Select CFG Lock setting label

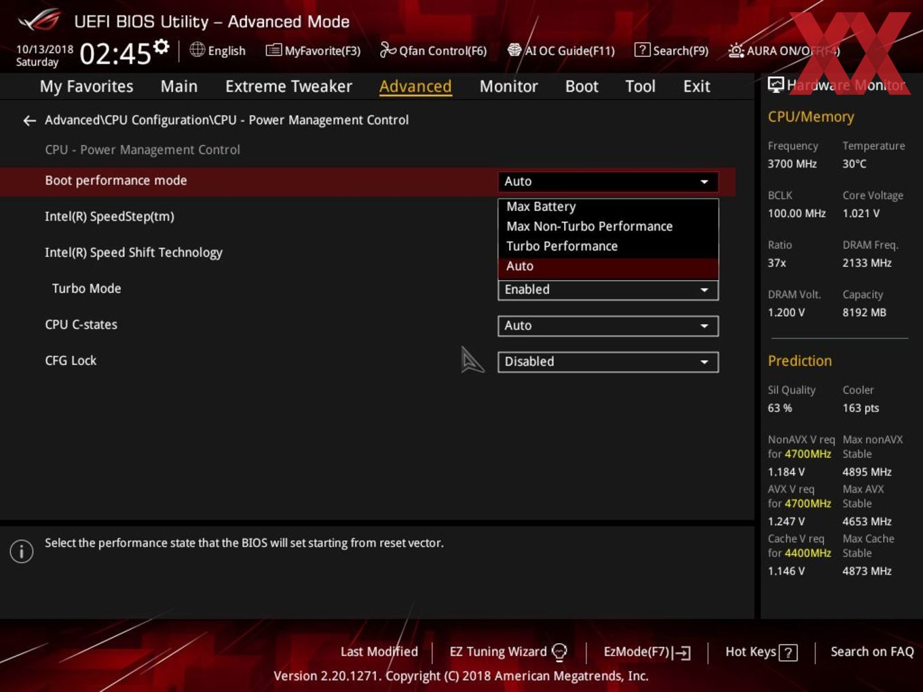tap(71, 360)
